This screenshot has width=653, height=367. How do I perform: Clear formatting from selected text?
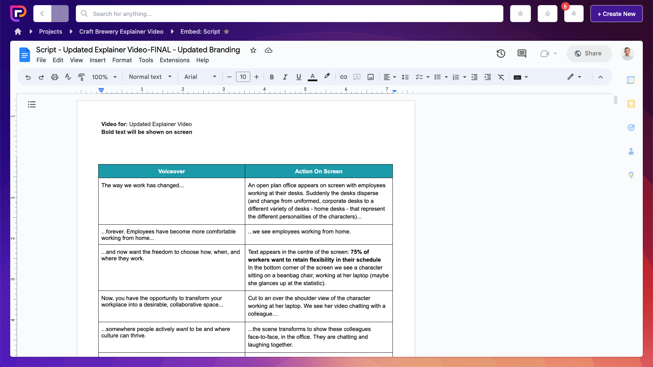tap(501, 77)
